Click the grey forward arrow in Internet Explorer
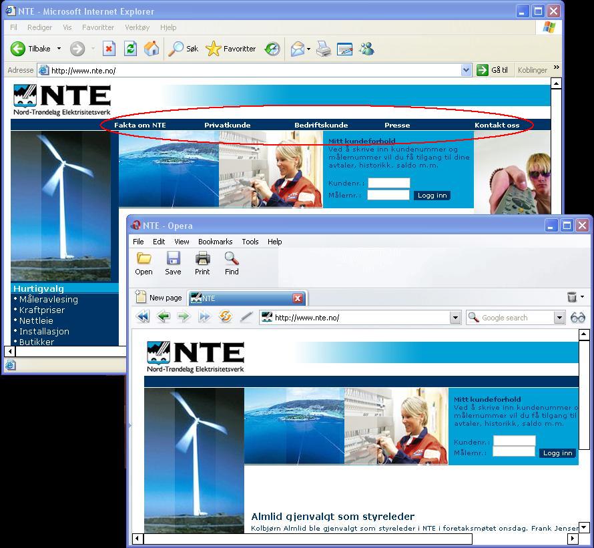Screen dimensions: 594x548 (x=77, y=49)
